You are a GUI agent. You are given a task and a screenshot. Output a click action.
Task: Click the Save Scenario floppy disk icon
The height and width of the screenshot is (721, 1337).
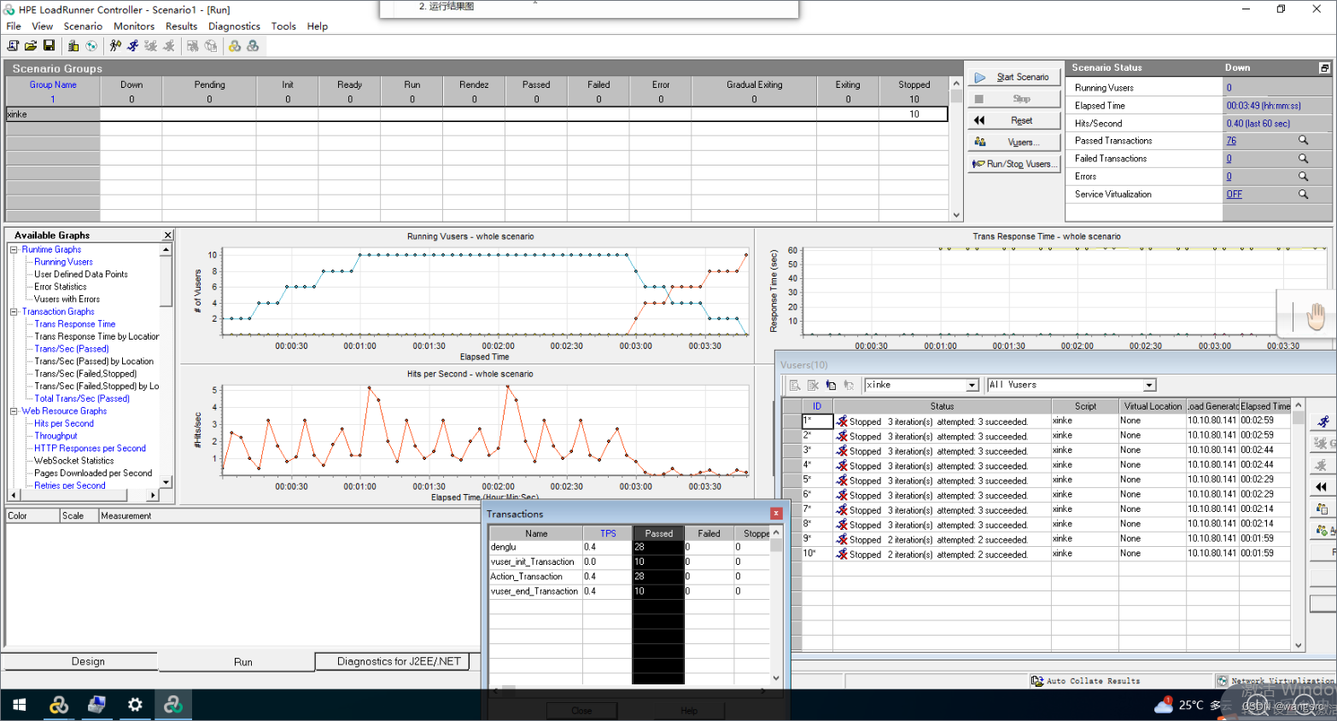pos(49,46)
